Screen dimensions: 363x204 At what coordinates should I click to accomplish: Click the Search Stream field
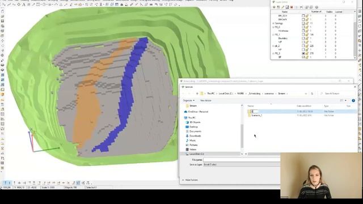click(x=336, y=93)
